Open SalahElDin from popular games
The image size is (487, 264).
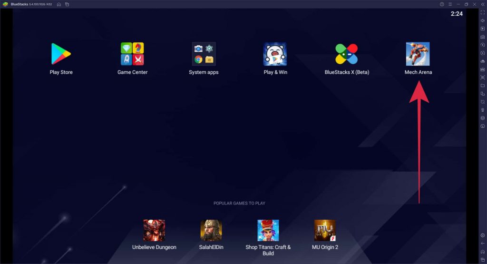pos(211,230)
